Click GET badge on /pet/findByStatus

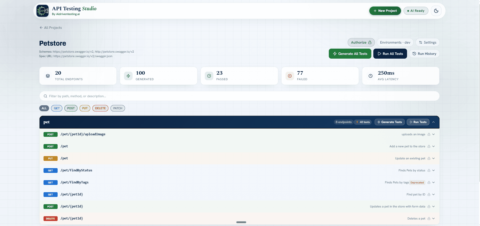pos(51,170)
